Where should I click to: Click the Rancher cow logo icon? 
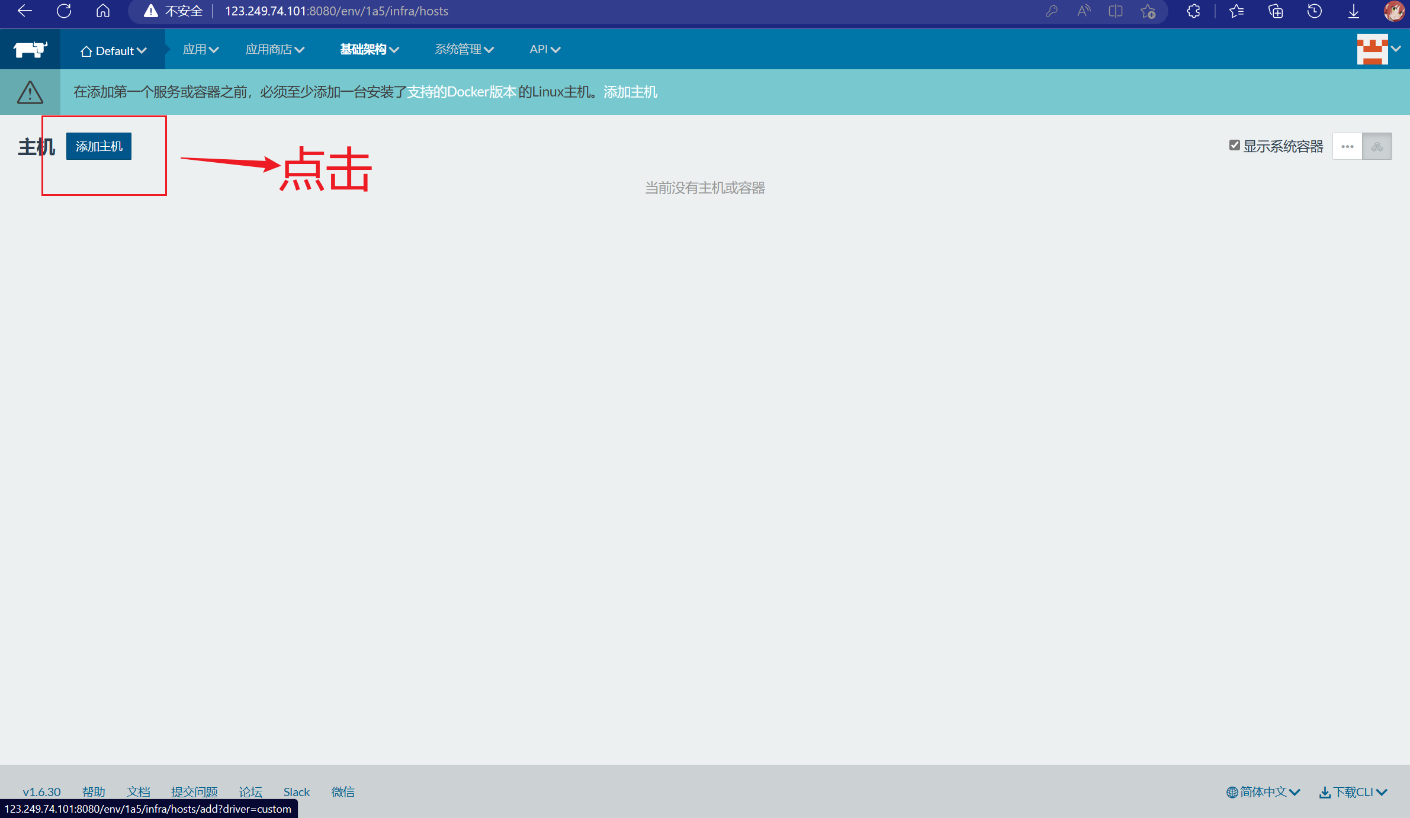[30, 50]
